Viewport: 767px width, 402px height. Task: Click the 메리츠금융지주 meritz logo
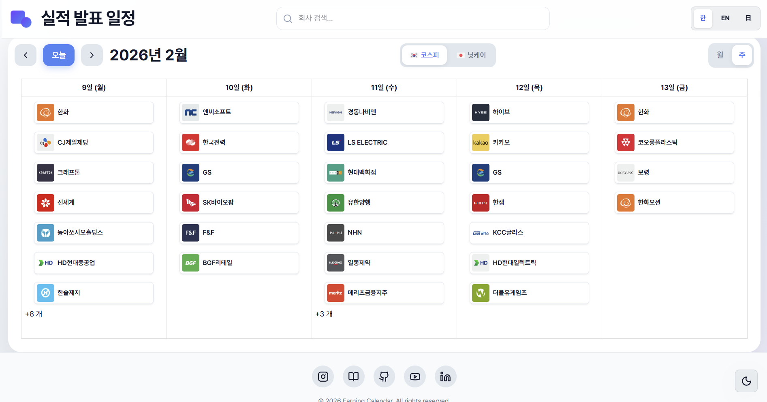(x=335, y=293)
